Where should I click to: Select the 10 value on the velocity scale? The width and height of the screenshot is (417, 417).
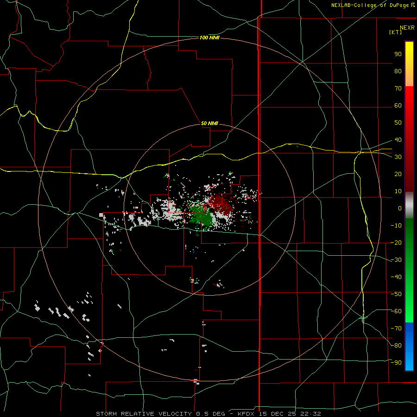pos(398,191)
